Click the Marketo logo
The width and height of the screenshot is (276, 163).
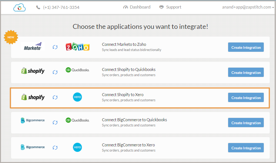tap(33, 46)
